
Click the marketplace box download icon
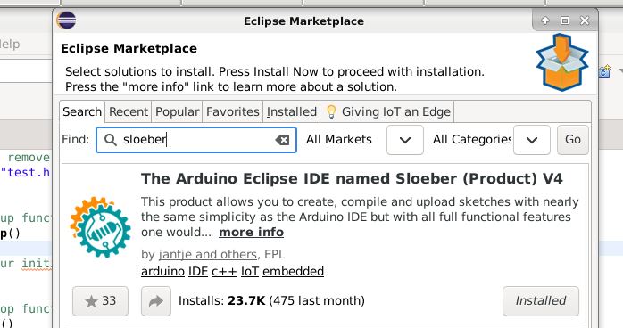pos(561,62)
